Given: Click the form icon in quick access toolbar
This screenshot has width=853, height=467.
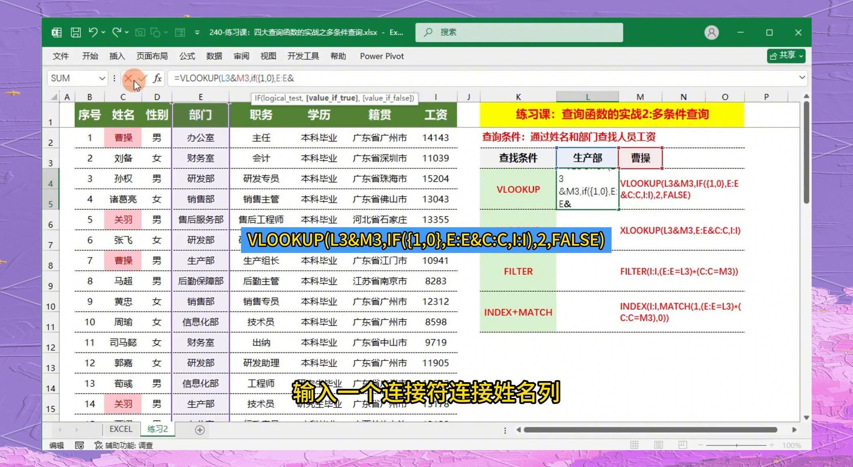Looking at the screenshot, I should pyautogui.click(x=180, y=33).
